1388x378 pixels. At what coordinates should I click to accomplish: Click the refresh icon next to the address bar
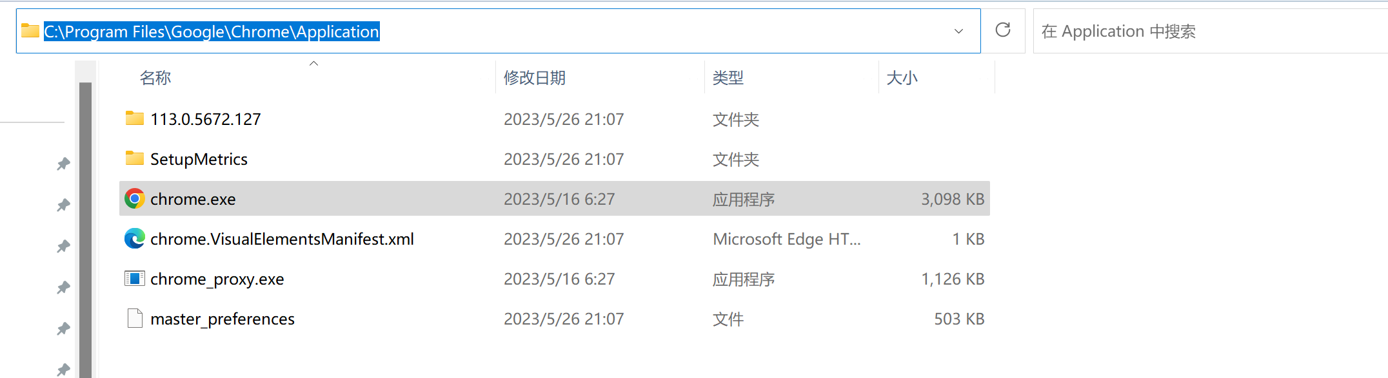click(x=1004, y=30)
